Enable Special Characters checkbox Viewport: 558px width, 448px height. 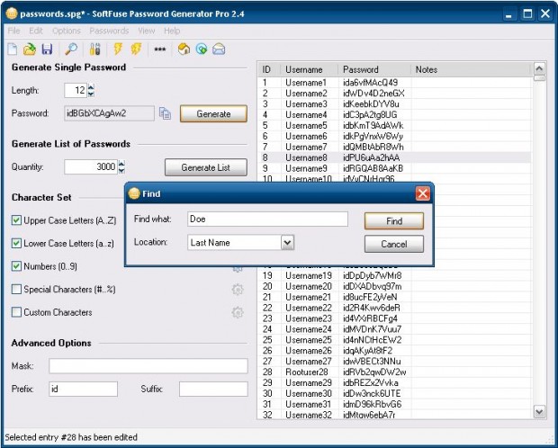pyautogui.click(x=16, y=290)
